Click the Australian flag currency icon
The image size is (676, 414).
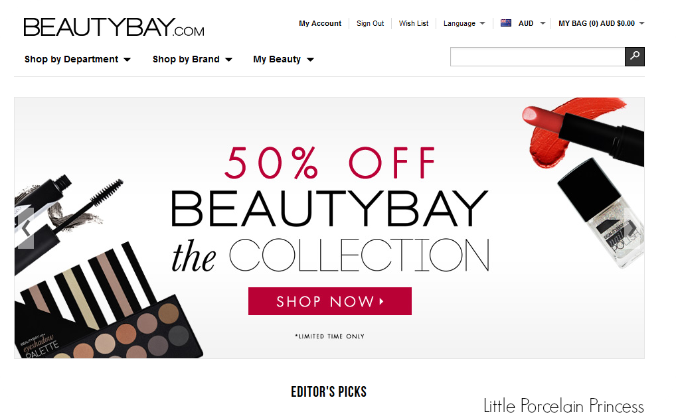(506, 23)
